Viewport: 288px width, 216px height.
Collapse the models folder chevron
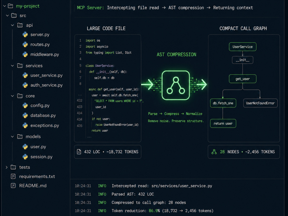coord(12,137)
